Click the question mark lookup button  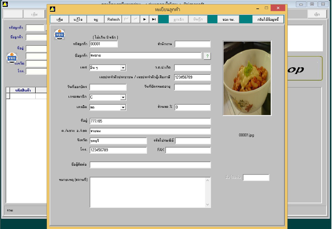[x=207, y=56]
